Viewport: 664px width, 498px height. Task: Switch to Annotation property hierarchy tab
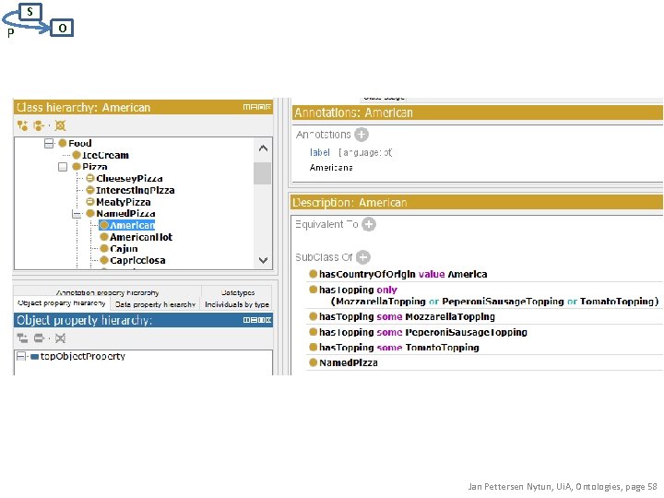pyautogui.click(x=108, y=292)
